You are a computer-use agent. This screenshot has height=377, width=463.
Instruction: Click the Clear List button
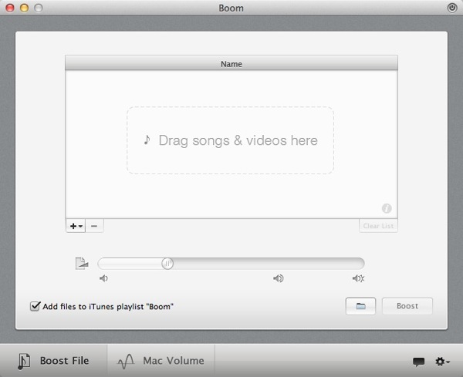pos(378,226)
